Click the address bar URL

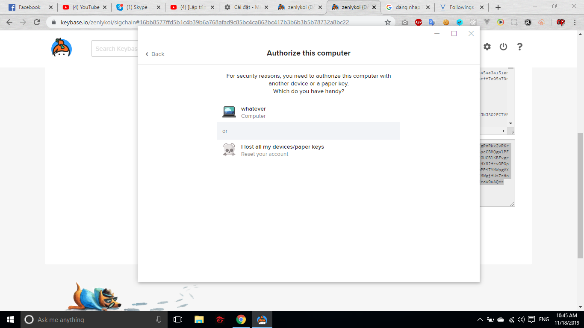[205, 22]
